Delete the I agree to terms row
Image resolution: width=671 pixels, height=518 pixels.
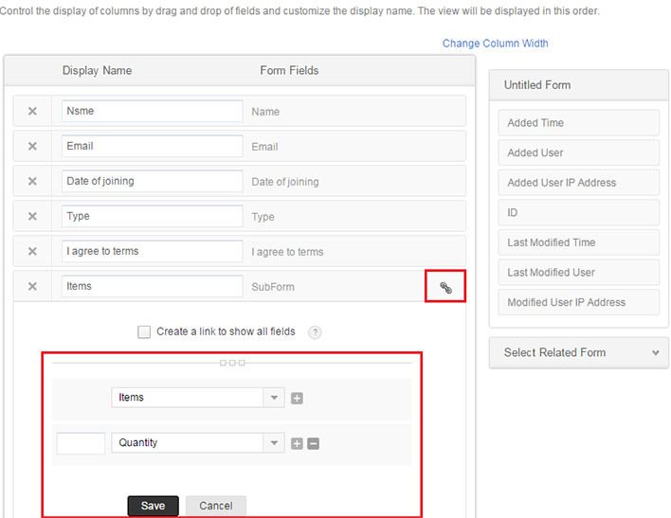tap(32, 252)
